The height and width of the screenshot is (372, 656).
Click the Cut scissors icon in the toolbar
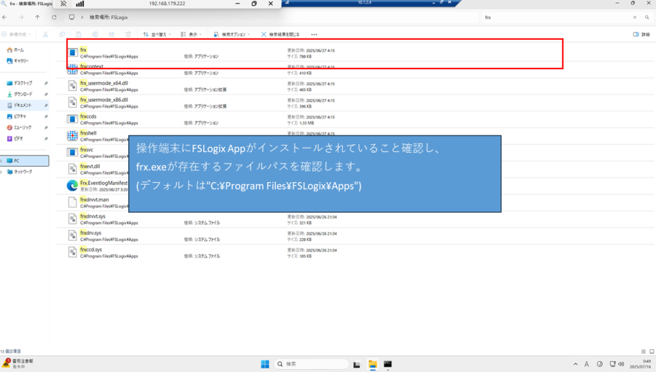coord(45,35)
